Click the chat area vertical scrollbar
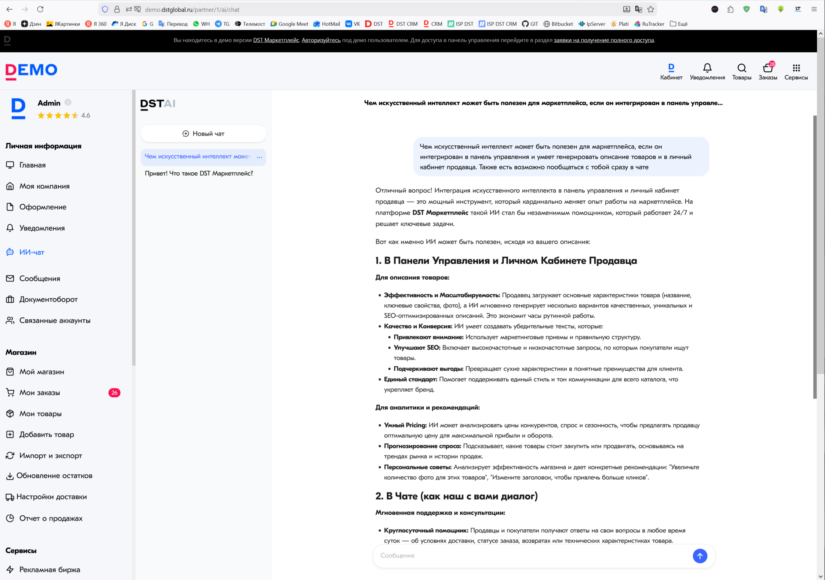825x580 pixels. click(x=814, y=257)
